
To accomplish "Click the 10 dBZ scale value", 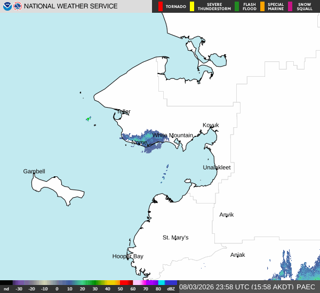I will [69, 289].
